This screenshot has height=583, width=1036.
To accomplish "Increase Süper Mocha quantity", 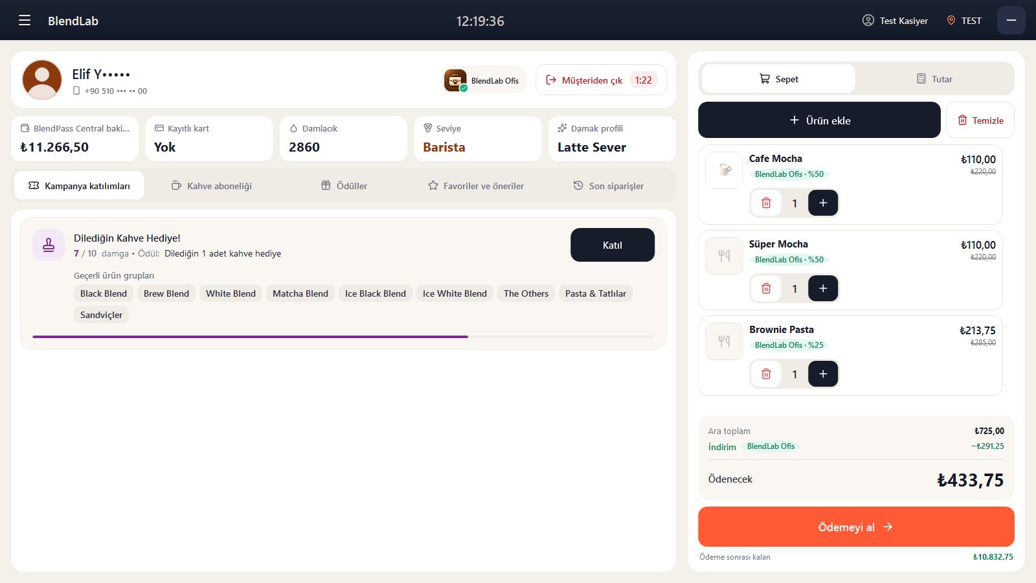I will [823, 288].
